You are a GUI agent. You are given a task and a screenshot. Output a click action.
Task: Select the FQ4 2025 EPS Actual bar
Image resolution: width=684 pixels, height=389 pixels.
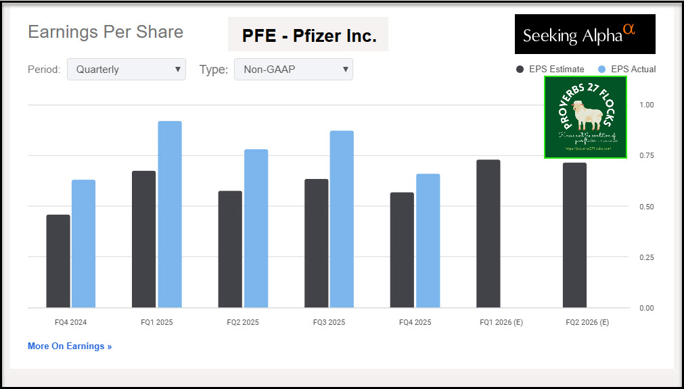[428, 241]
